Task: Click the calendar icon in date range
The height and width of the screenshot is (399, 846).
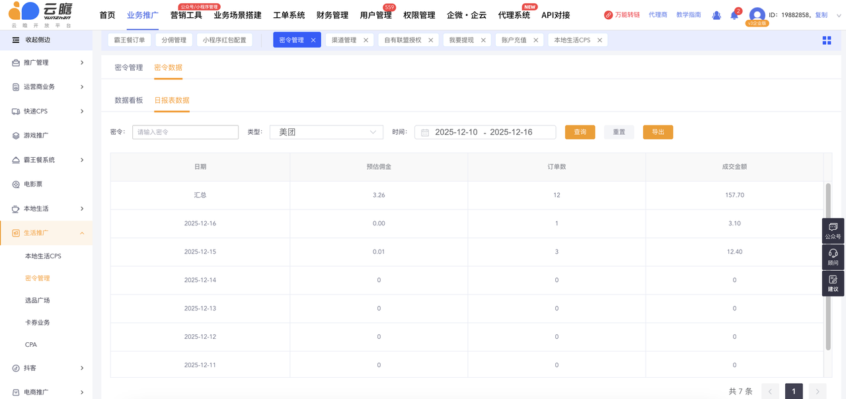Action: click(425, 133)
